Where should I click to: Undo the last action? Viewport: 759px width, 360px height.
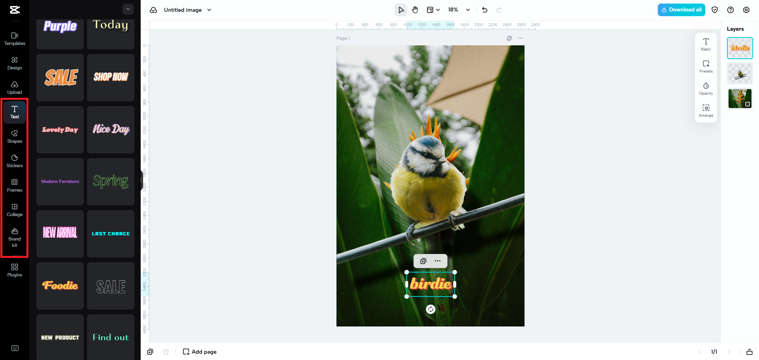[485, 9]
